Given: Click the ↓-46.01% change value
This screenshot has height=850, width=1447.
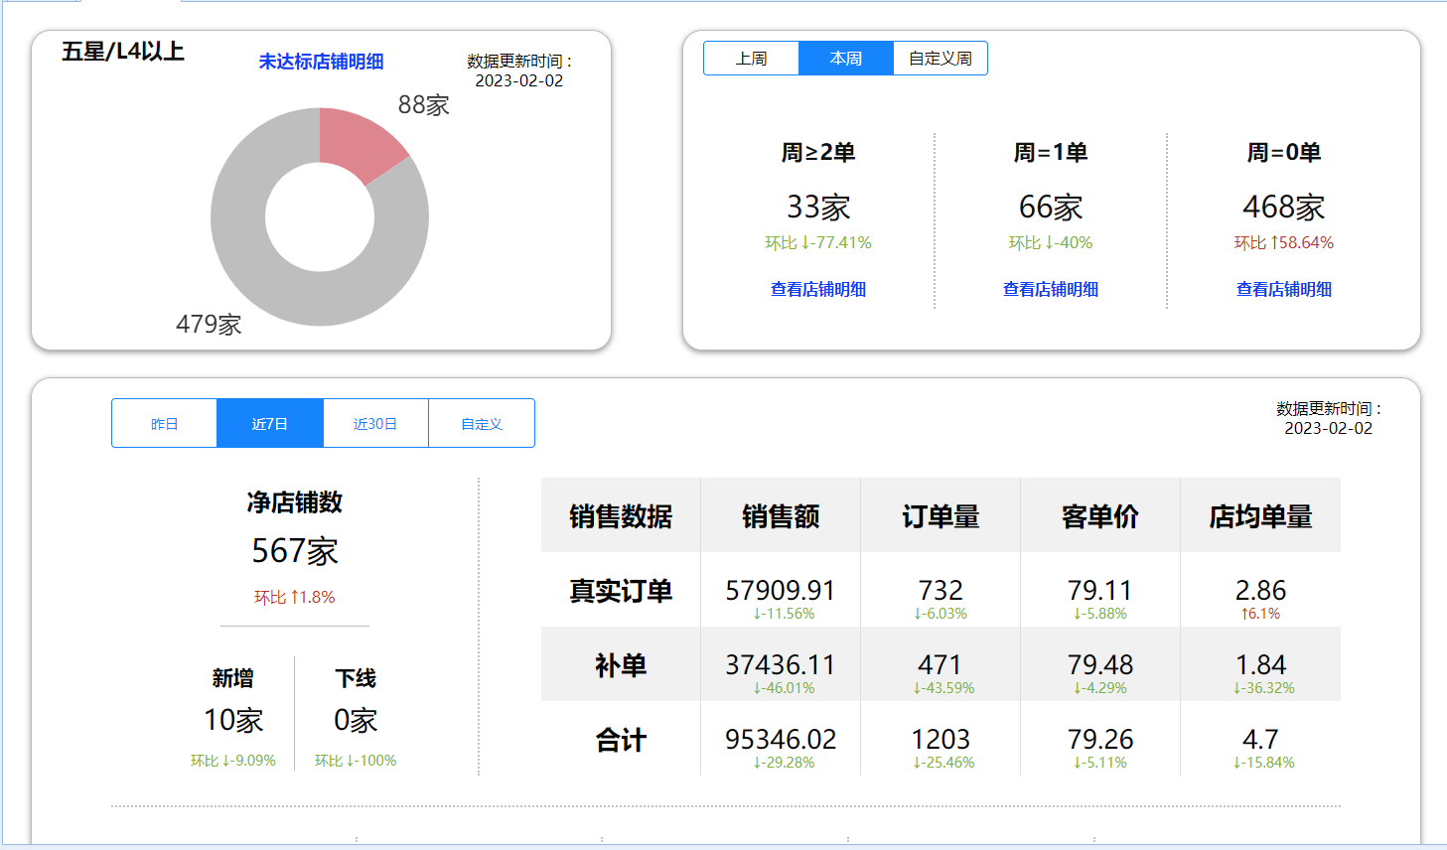Looking at the screenshot, I should (x=784, y=688).
